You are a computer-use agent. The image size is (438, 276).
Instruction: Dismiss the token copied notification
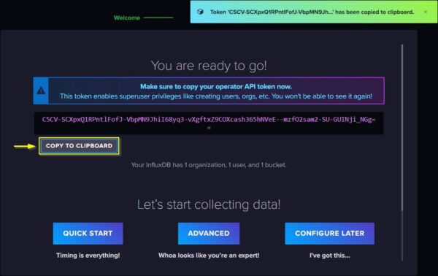point(426,12)
